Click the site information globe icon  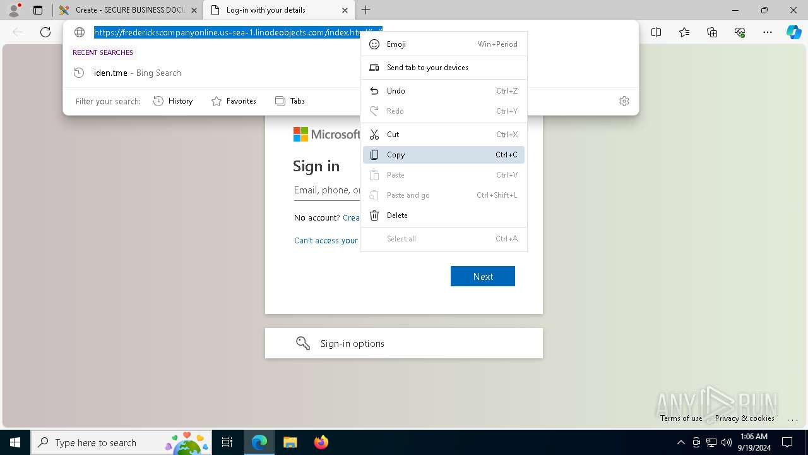tap(80, 32)
